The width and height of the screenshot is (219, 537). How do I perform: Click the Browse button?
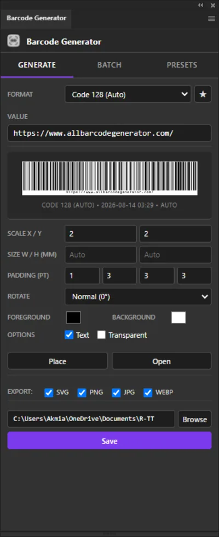coord(195,419)
